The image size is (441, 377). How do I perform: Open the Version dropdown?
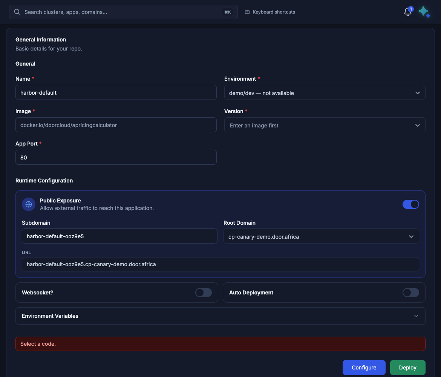click(325, 125)
